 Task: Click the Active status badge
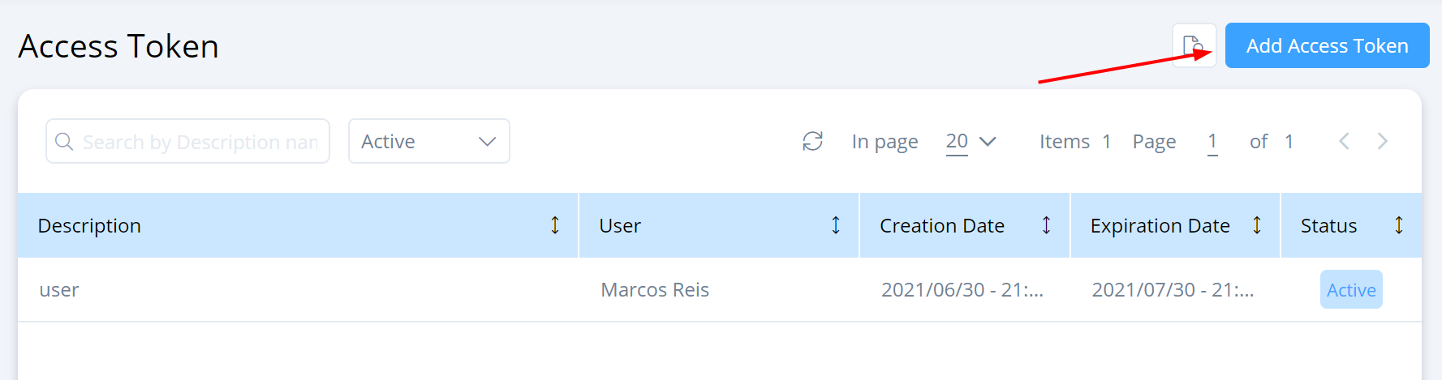(x=1351, y=290)
